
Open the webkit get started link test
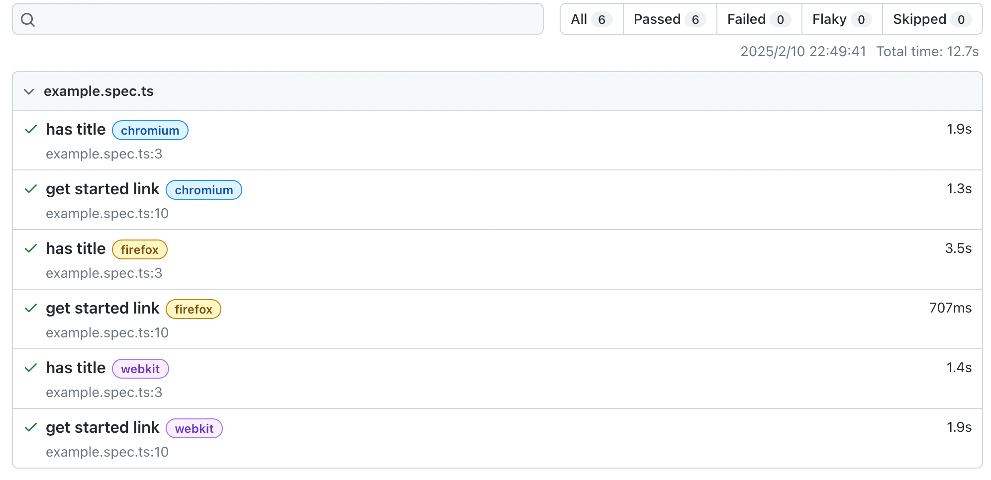pos(102,428)
